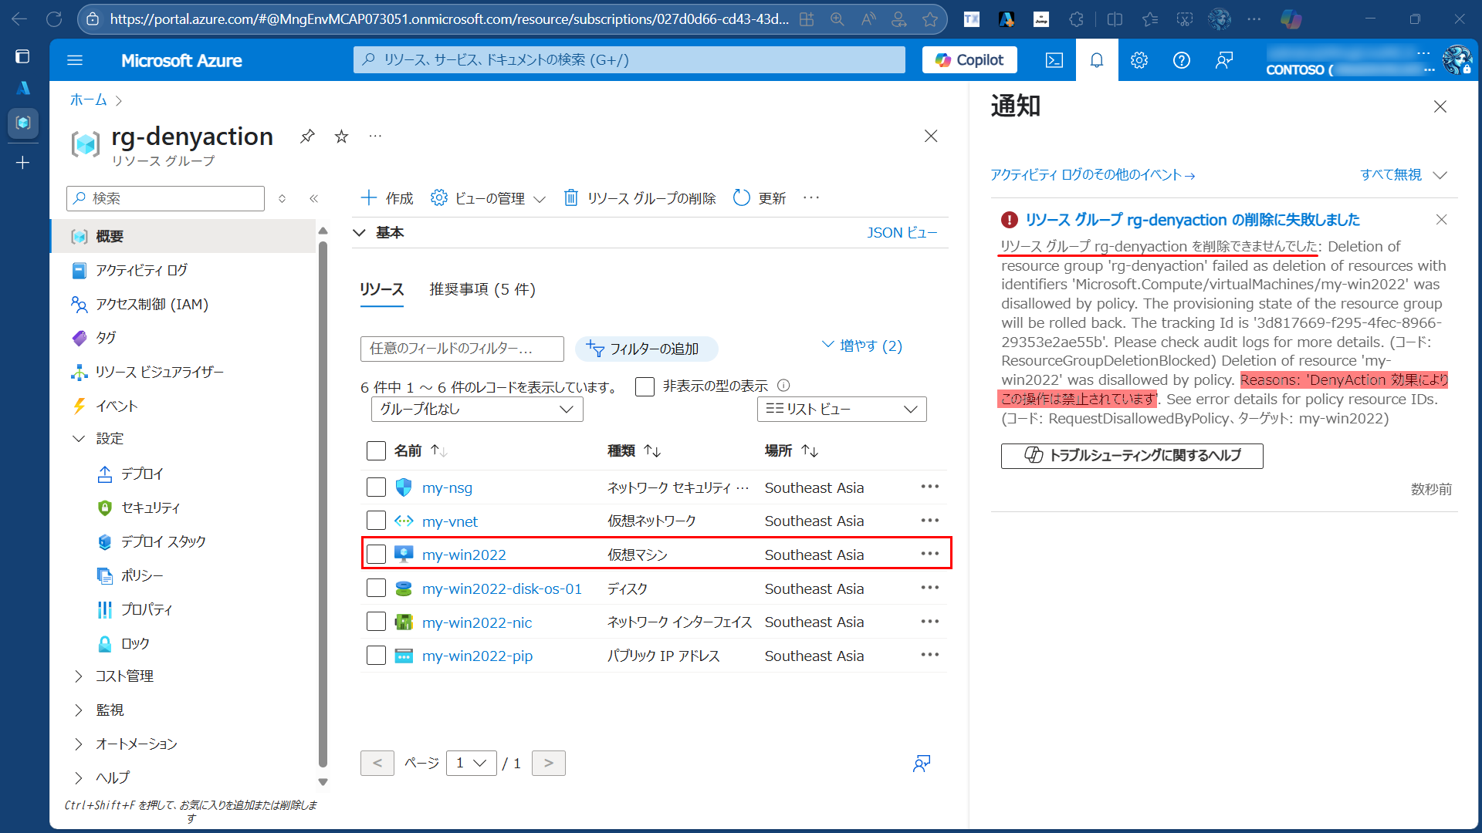
Task: Open the portal hamburger menu
Action: point(75,60)
